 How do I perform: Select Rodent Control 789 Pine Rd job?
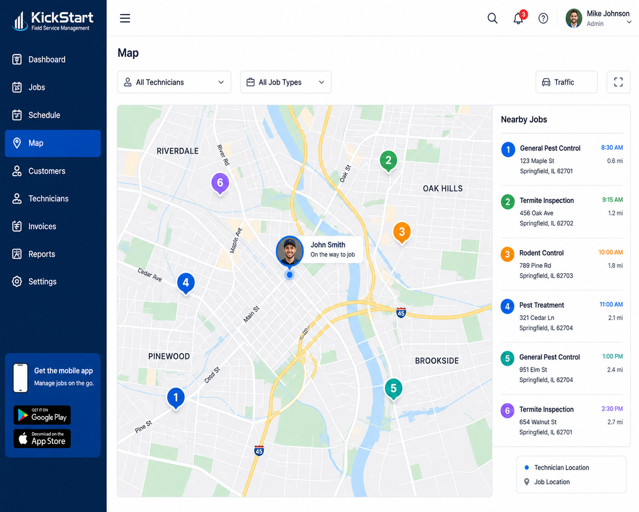click(x=562, y=264)
